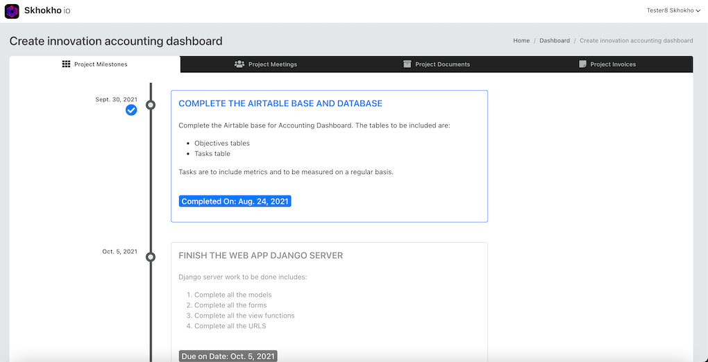The height and width of the screenshot is (362, 708).
Task: Select the Oct. 5, 2021 timeline marker
Action: coord(151,257)
